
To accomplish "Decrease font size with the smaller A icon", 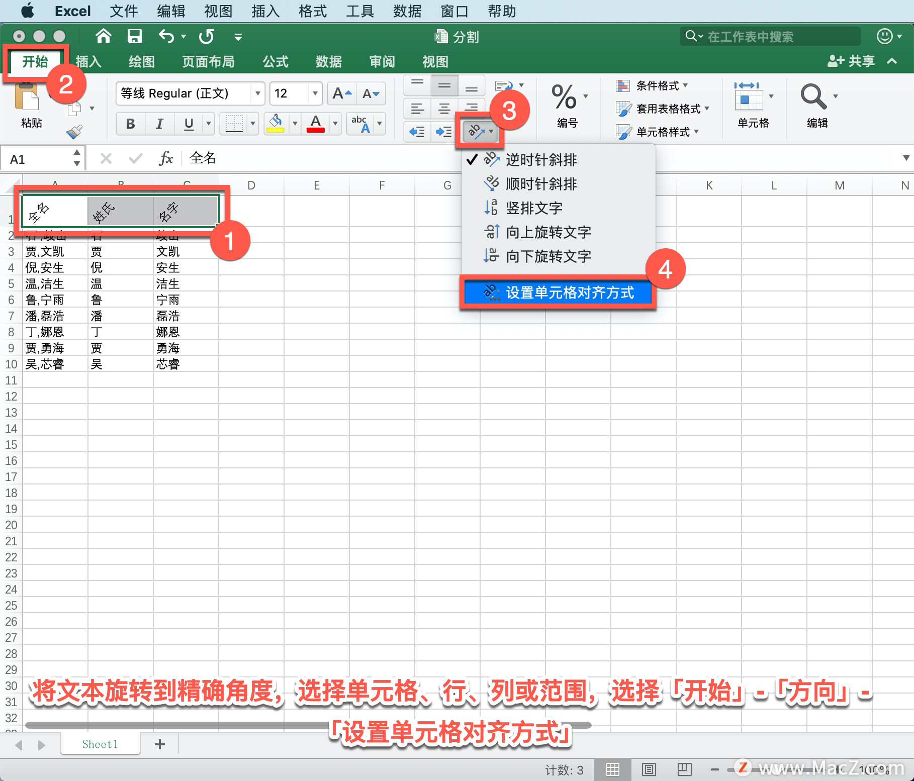I will (371, 93).
